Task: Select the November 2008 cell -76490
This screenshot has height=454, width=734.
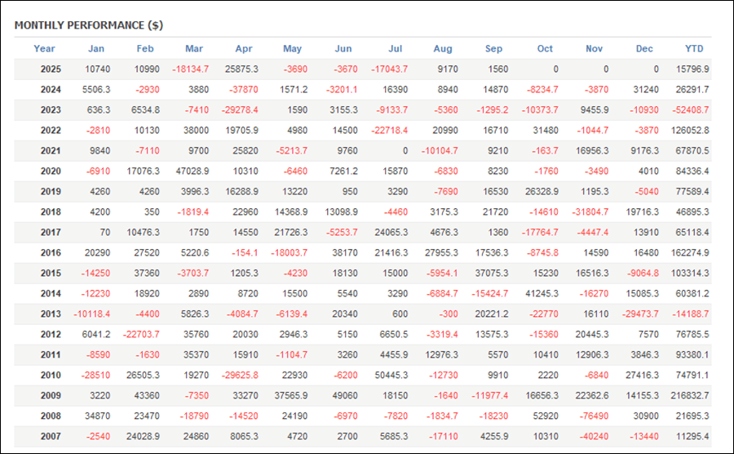Action: pos(595,416)
